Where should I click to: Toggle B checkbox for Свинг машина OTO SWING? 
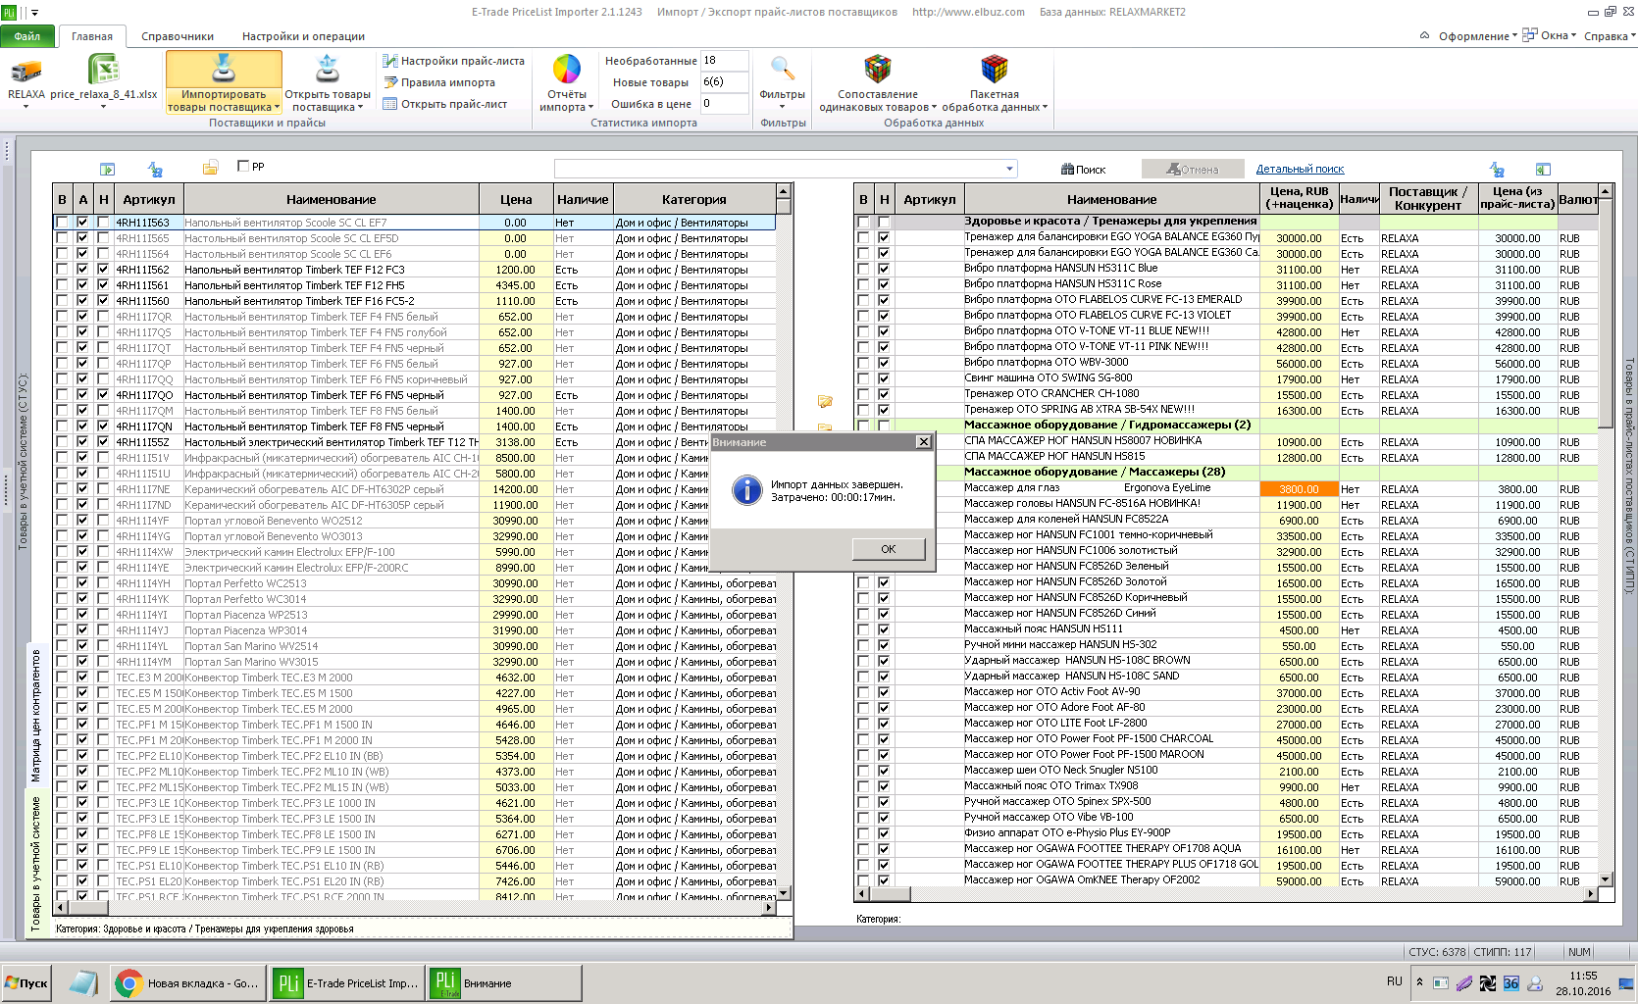coord(863,378)
